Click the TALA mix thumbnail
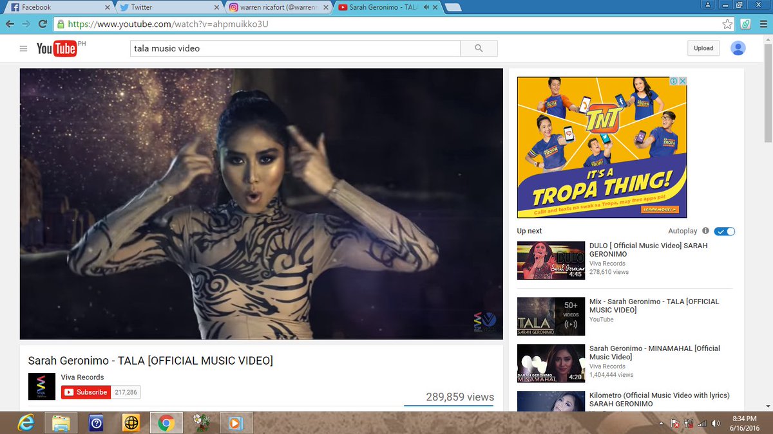 [x=551, y=316]
